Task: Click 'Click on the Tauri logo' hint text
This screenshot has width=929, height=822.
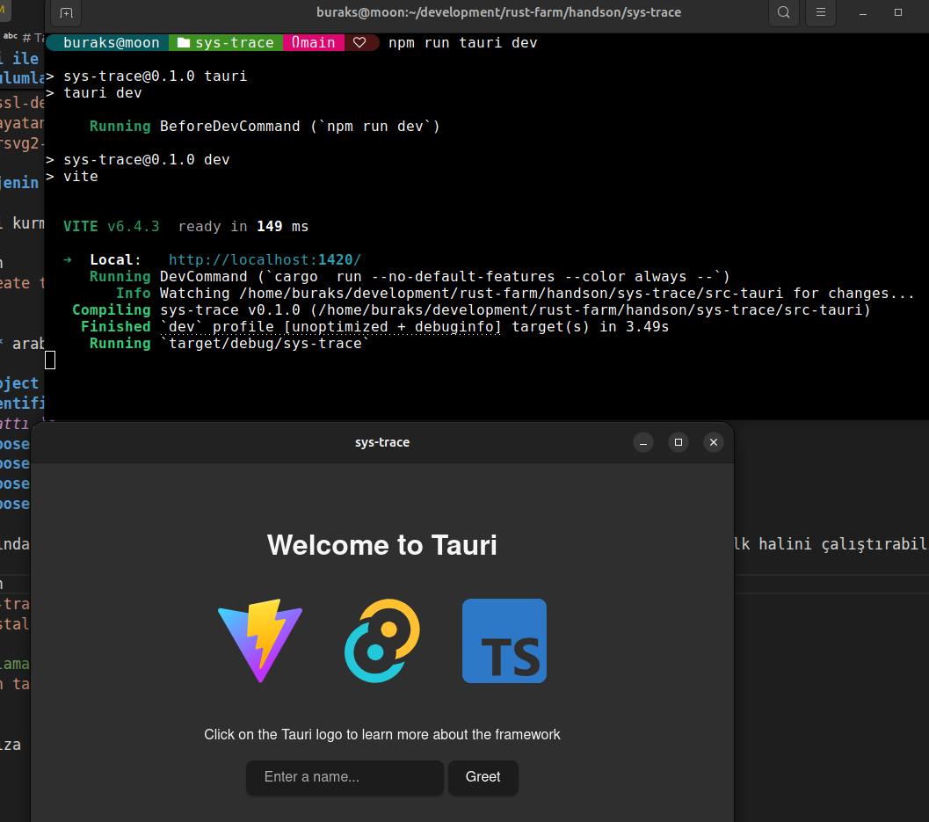Action: [x=382, y=735]
